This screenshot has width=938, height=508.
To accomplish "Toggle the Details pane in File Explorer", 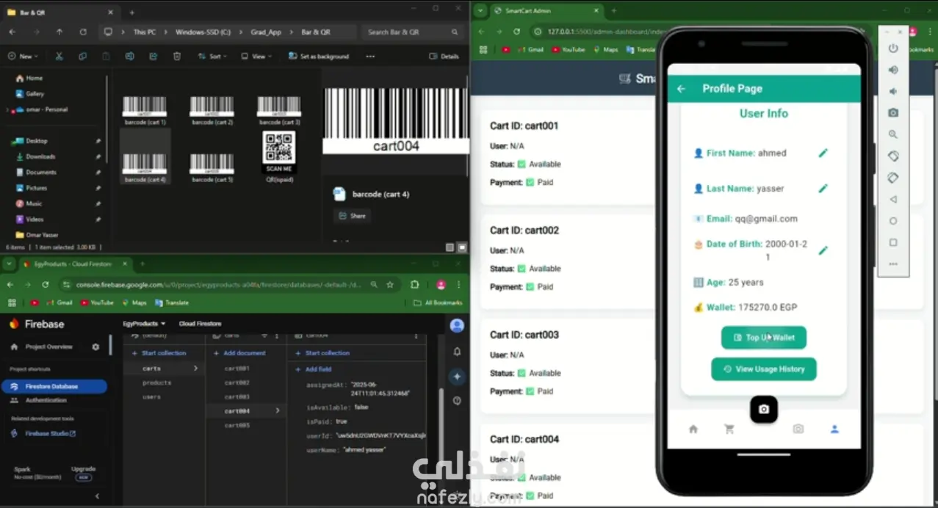I will [444, 56].
